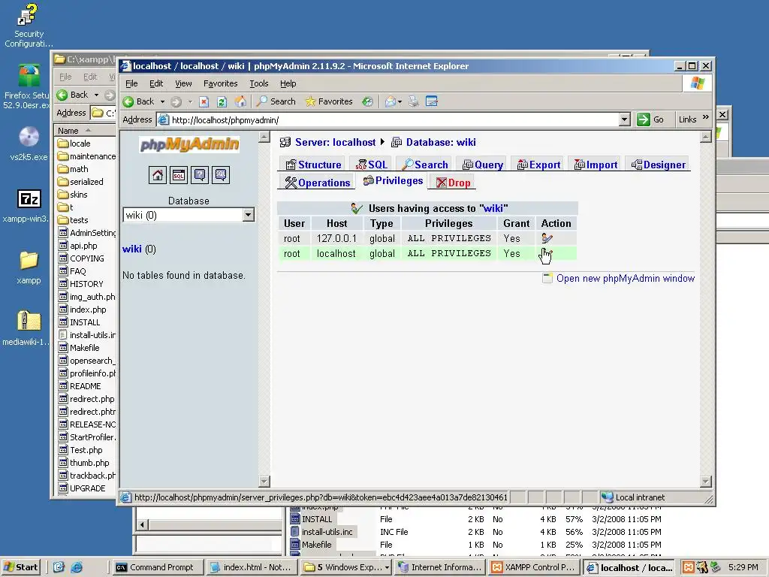Select the vs2k5.exe disc icon
The image size is (769, 577).
point(29,144)
